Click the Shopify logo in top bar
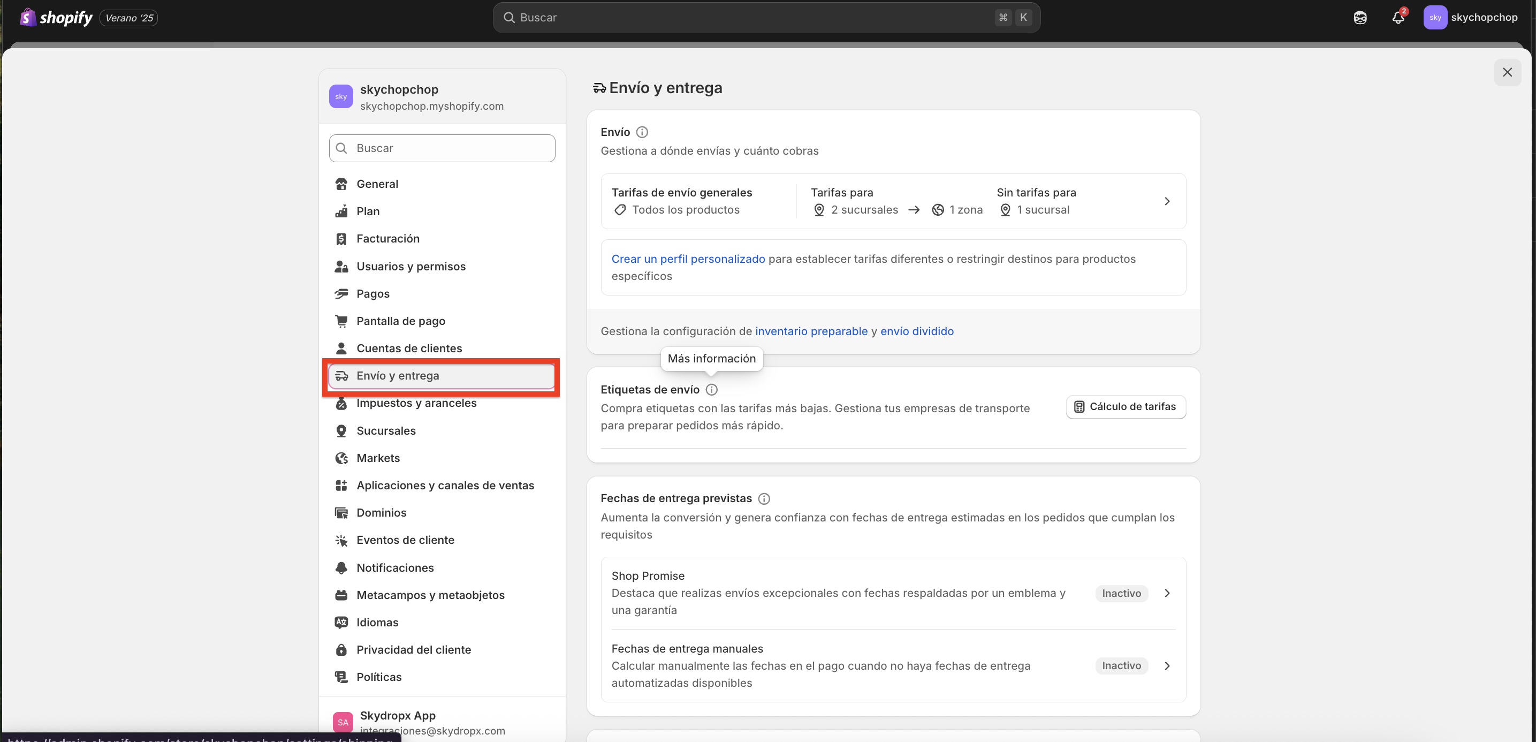The image size is (1536, 742). (56, 17)
